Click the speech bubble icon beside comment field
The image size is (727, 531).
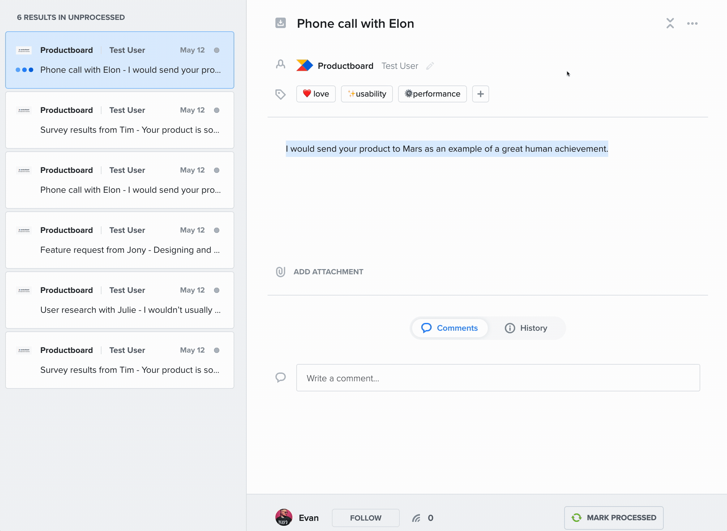tap(280, 377)
